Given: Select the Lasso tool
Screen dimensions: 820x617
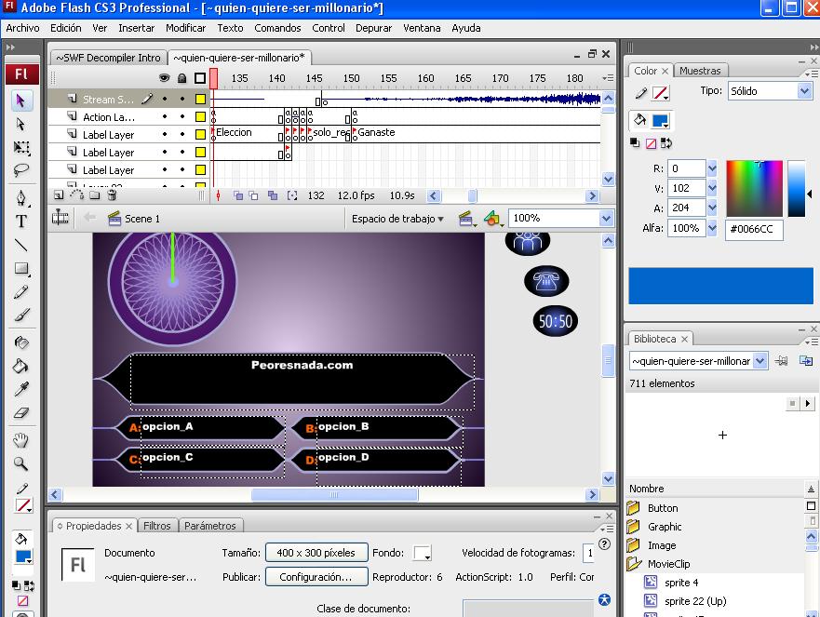Looking at the screenshot, I should (21, 170).
